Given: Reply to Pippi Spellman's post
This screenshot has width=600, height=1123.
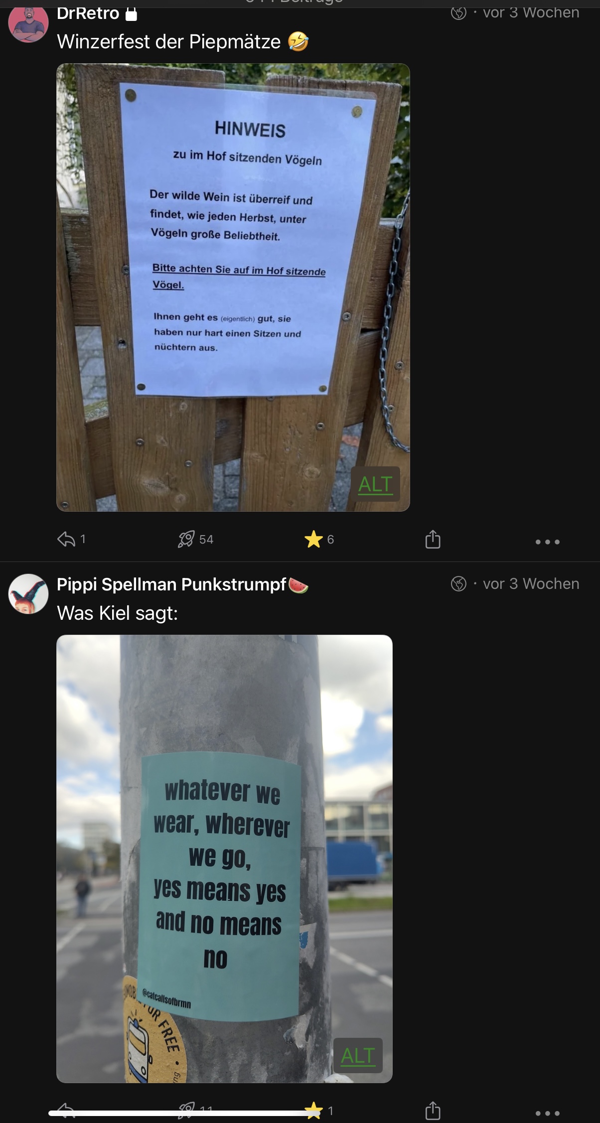Looking at the screenshot, I should click(x=66, y=1110).
